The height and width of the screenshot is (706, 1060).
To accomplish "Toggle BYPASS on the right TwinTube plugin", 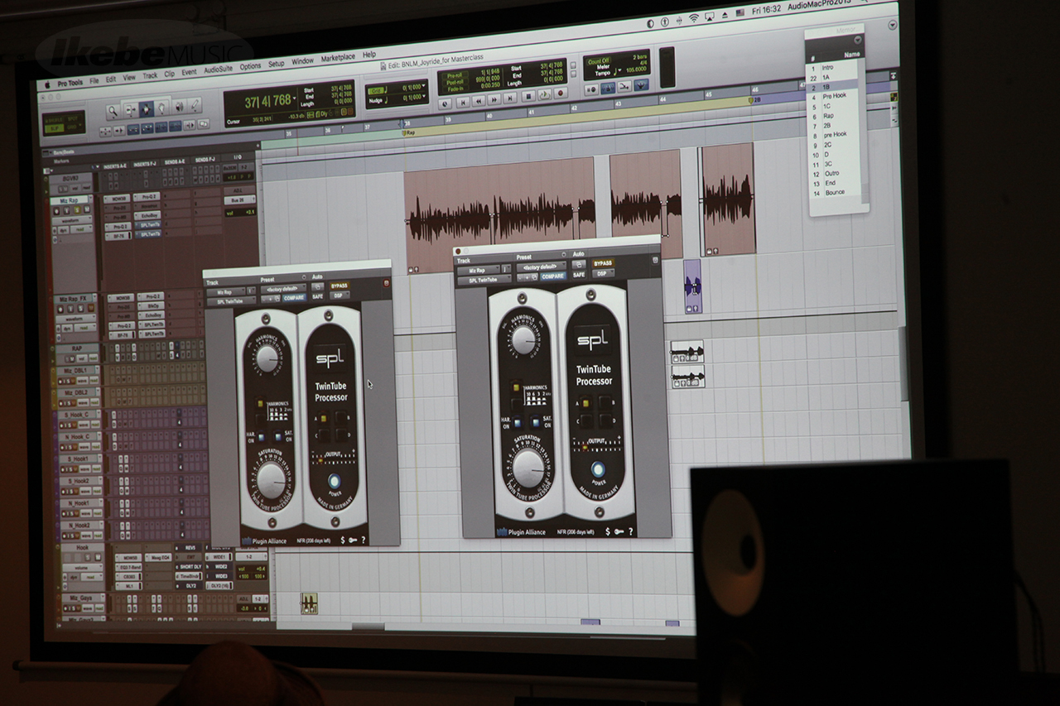I will pos(603,263).
